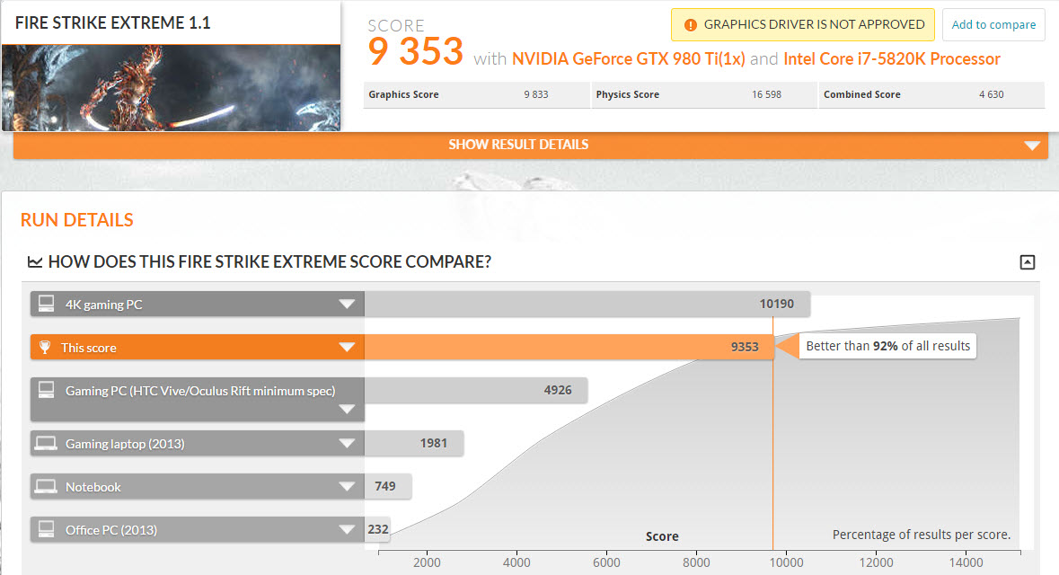Expand the This score dropdown arrow
This screenshot has width=1059, height=575.
347,348
